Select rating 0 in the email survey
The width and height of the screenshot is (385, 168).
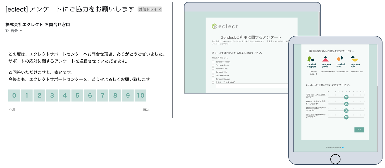14,95
